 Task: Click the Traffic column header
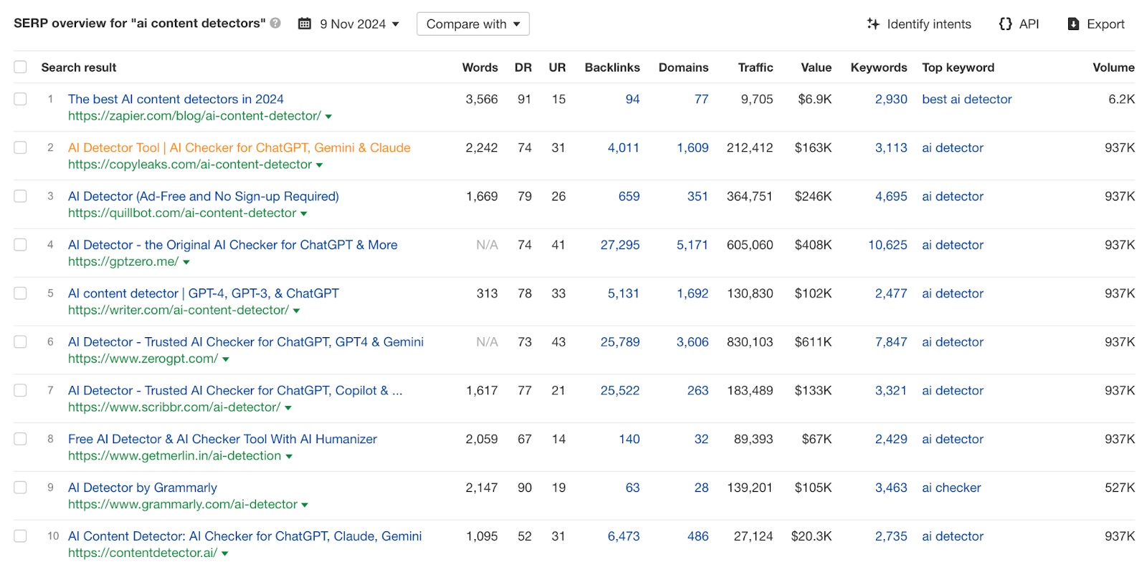(756, 67)
